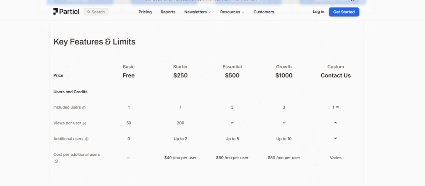This screenshot has height=186, width=425.
Task: Click the Starter plan $250 price
Action: [x=181, y=75]
